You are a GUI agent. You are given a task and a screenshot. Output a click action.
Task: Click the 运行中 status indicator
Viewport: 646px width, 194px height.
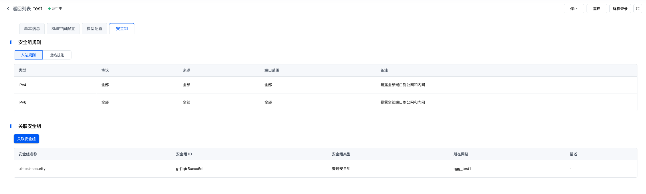[x=55, y=9]
